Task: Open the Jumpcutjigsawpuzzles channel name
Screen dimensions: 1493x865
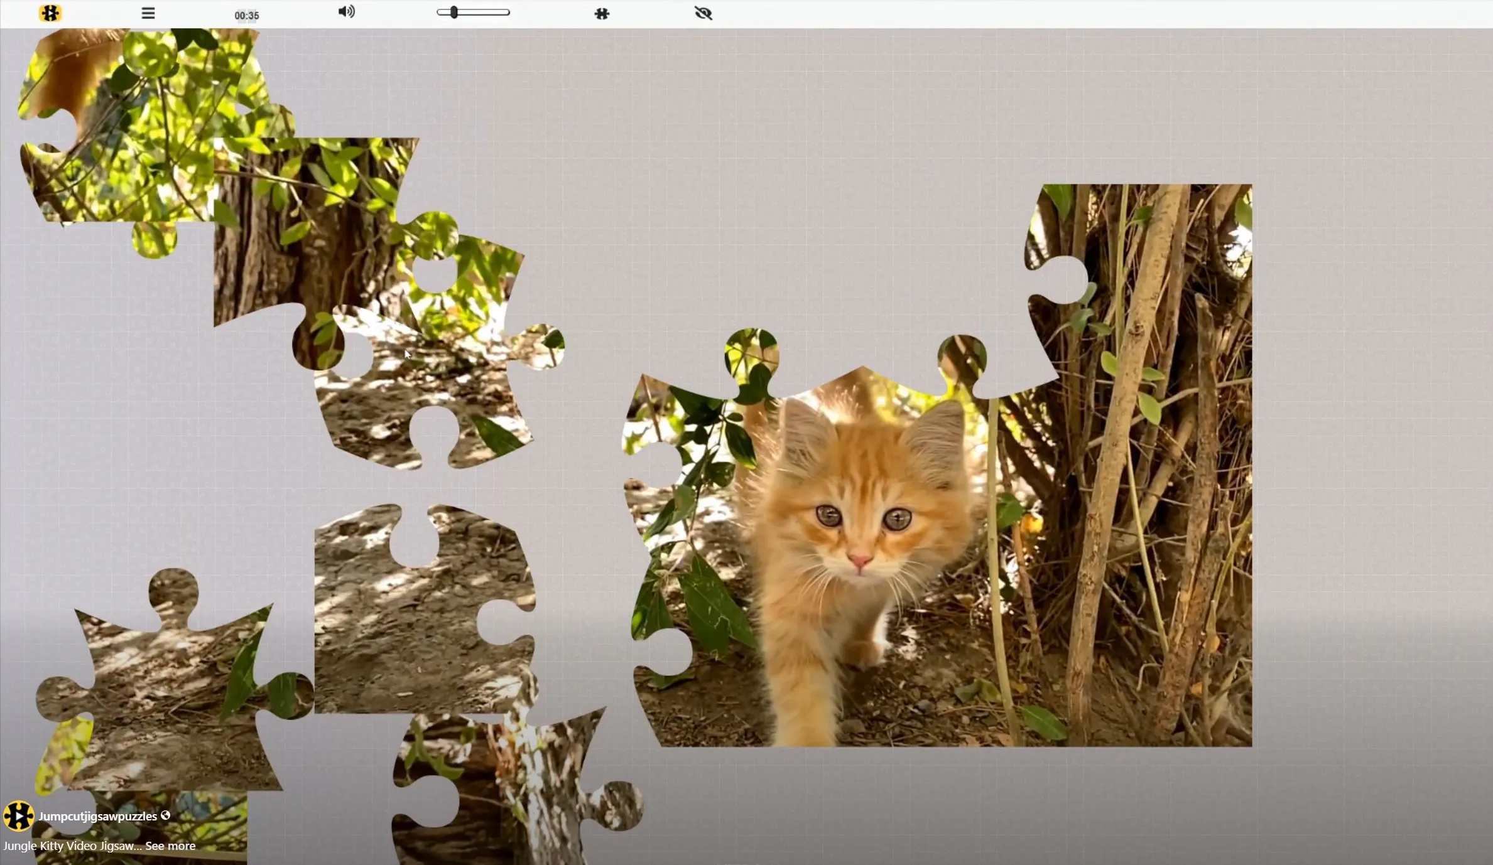Action: tap(97, 816)
